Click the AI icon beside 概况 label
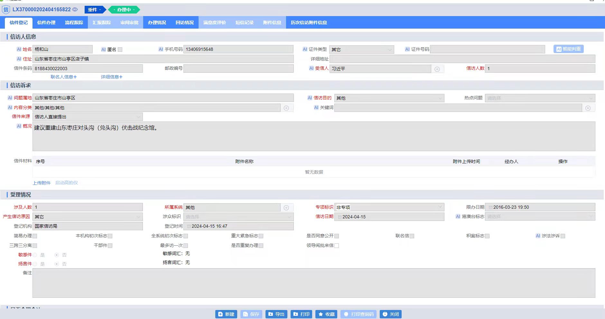Screen dimensions: 605x319 [19, 126]
